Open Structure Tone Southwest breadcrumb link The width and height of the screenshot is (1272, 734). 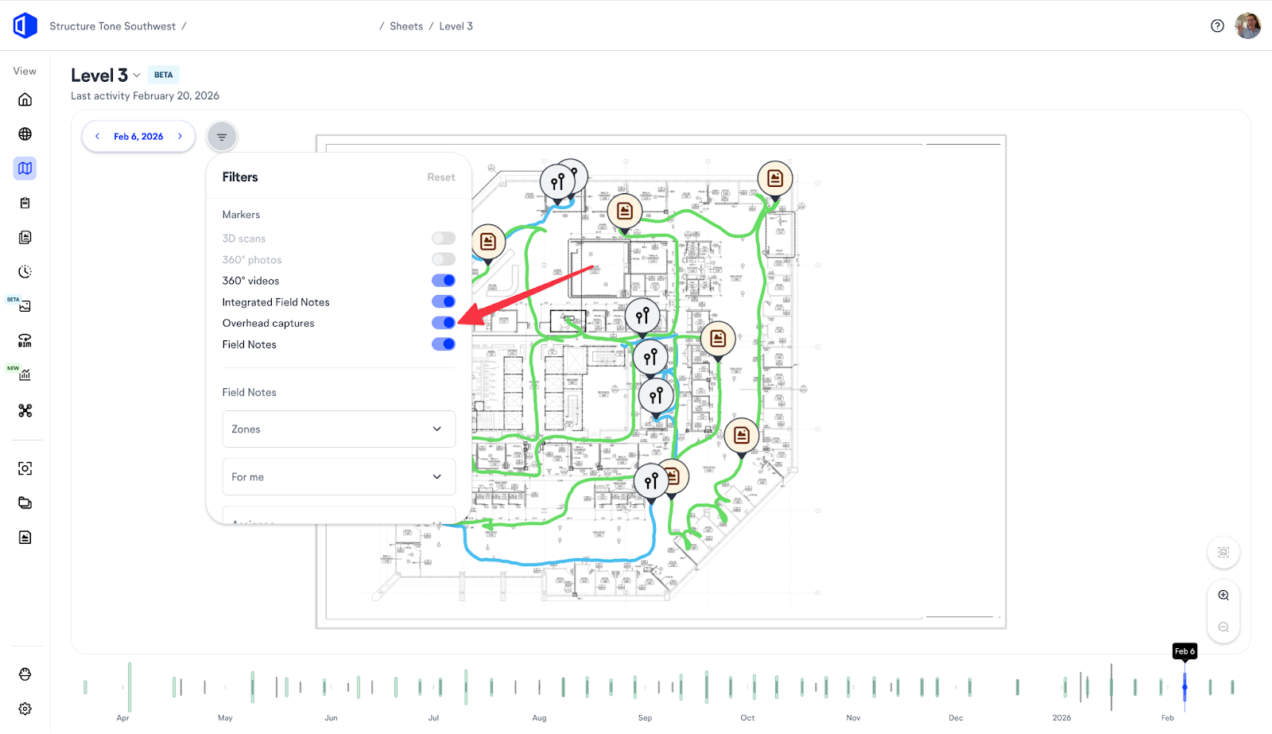tap(112, 26)
